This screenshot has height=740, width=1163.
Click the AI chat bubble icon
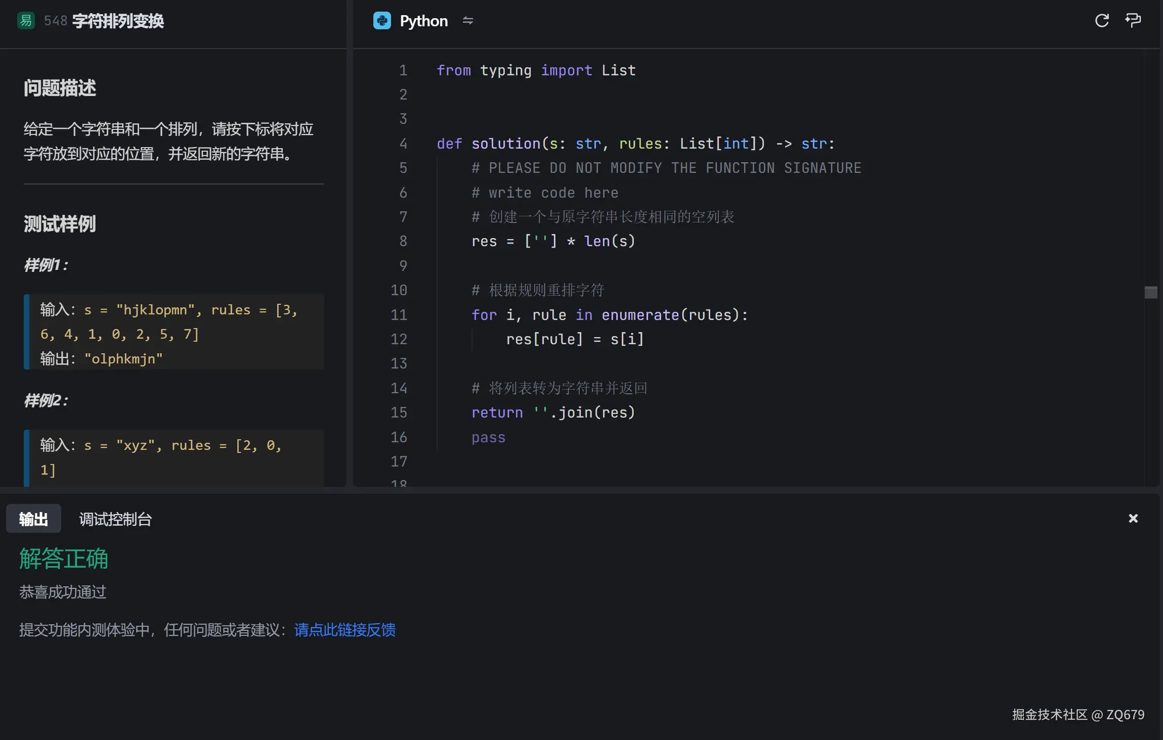[x=1133, y=20]
